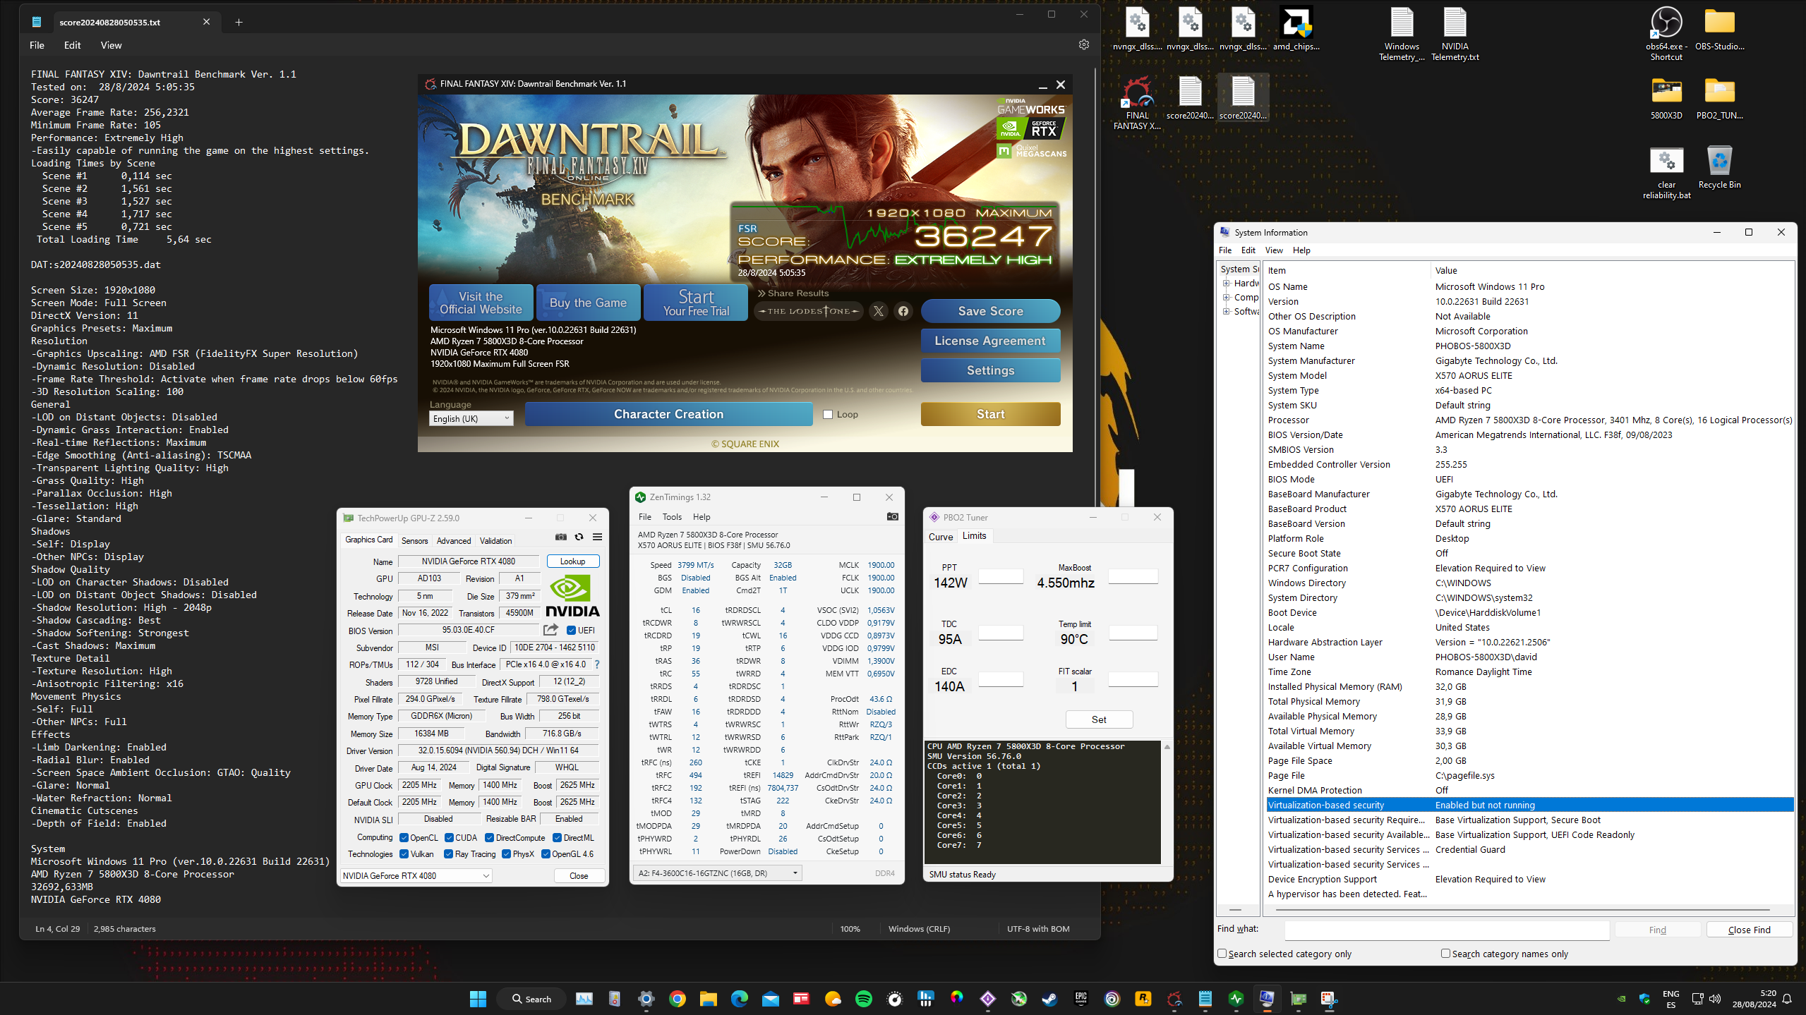Viewport: 1806px width, 1015px height.
Task: Share results on Facebook in benchmark window
Action: [x=903, y=311]
